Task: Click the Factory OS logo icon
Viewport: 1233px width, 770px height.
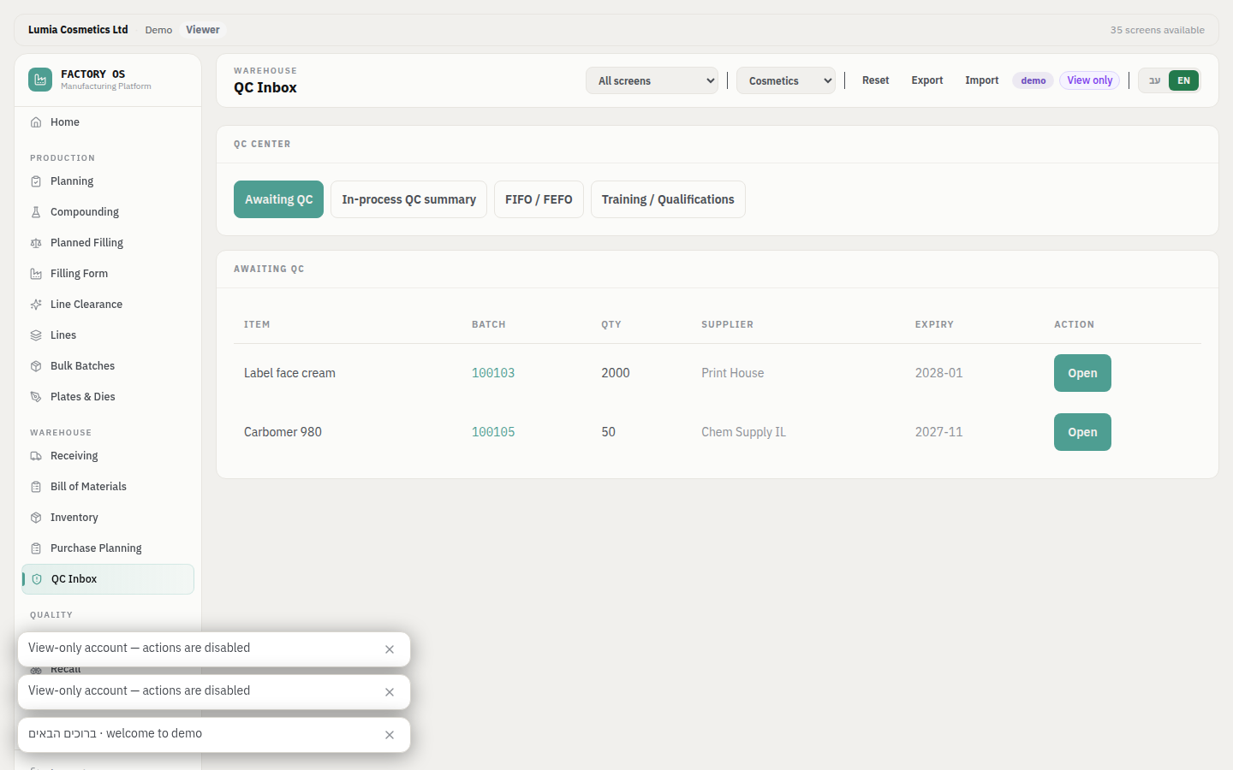Action: point(40,80)
